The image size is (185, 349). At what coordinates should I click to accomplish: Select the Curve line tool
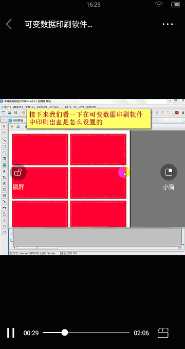[x=4, y=202]
